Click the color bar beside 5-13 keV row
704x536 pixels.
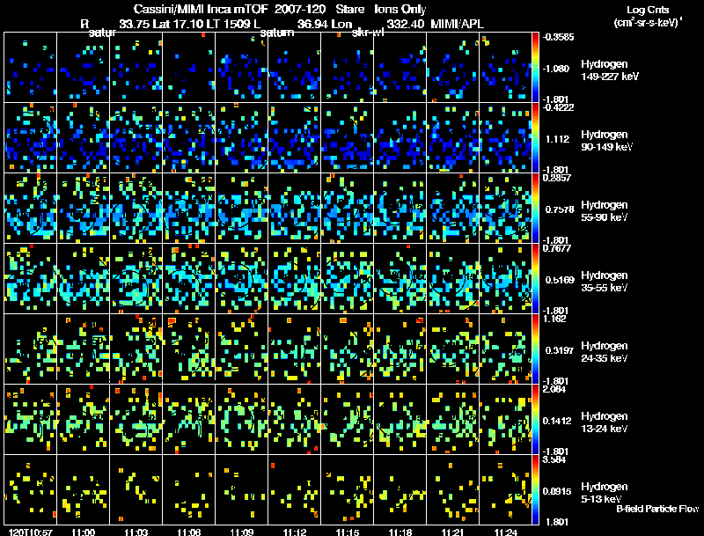click(x=535, y=489)
